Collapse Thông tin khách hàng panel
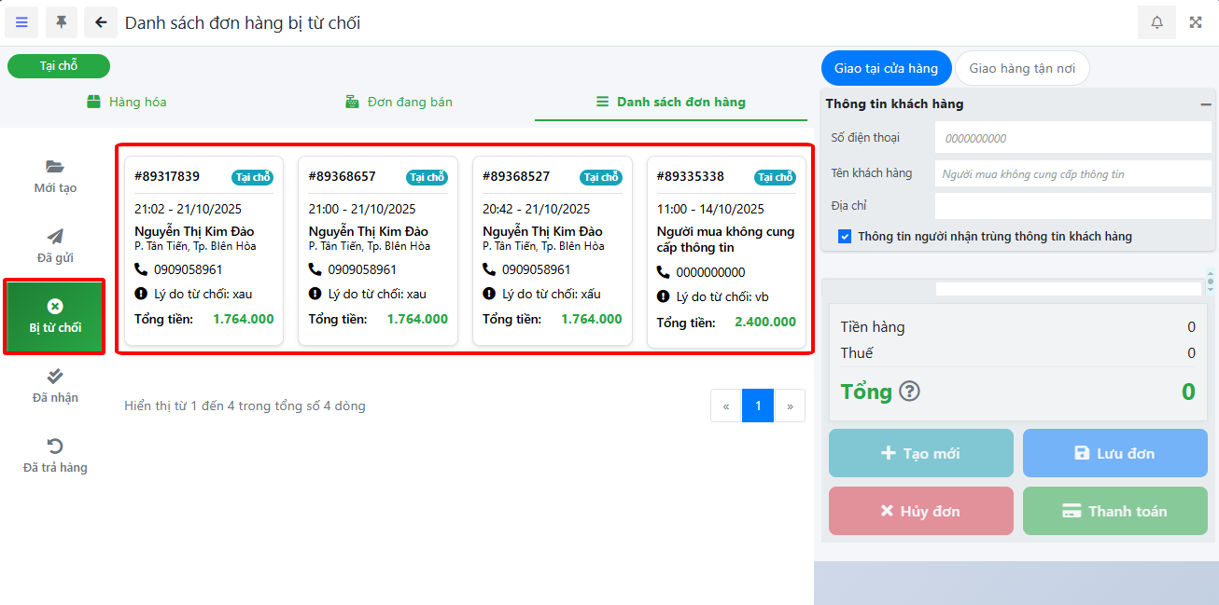 click(x=1206, y=104)
